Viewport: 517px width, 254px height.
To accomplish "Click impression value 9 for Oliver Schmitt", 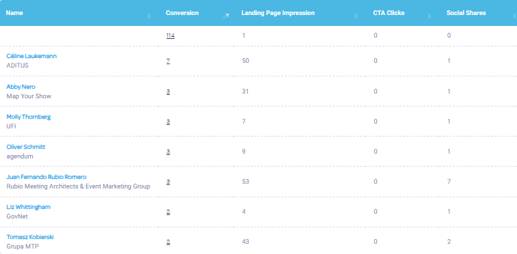I will tap(244, 152).
